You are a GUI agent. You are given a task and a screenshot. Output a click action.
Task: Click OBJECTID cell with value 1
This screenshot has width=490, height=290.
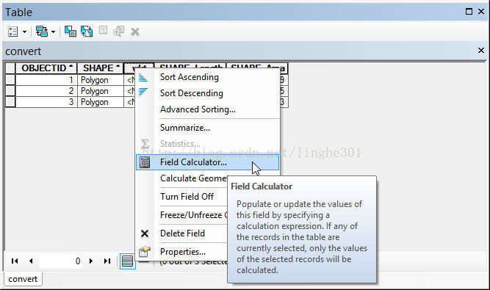[x=46, y=80]
